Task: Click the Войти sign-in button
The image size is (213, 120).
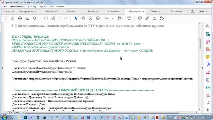Action: [x=203, y=11]
